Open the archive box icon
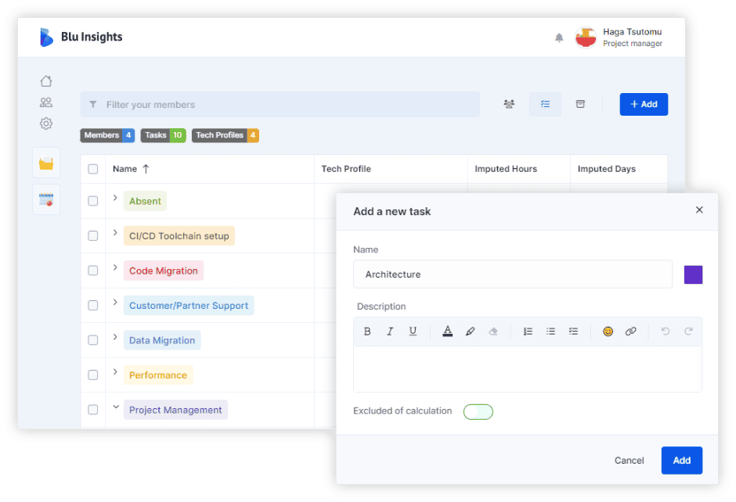Screen dimensions: 736x502 pos(581,104)
